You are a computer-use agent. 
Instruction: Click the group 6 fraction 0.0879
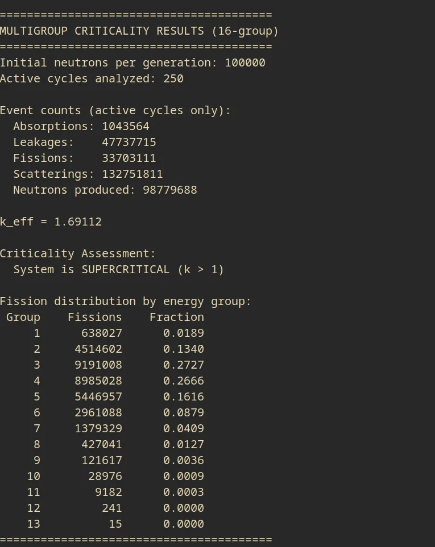(184, 413)
